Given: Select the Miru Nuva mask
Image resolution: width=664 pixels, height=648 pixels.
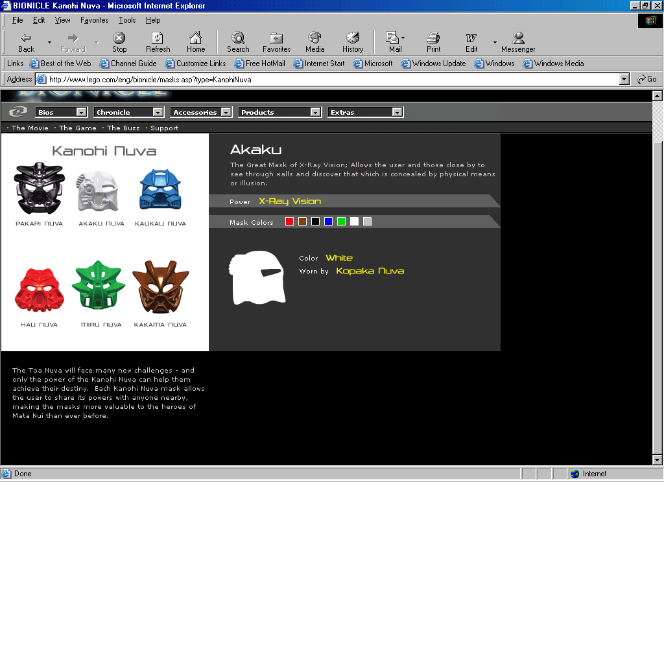Looking at the screenshot, I should tap(99, 285).
